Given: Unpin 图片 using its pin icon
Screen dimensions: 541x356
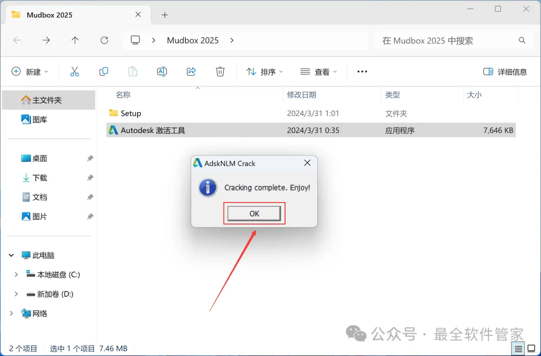Looking at the screenshot, I should (90, 216).
